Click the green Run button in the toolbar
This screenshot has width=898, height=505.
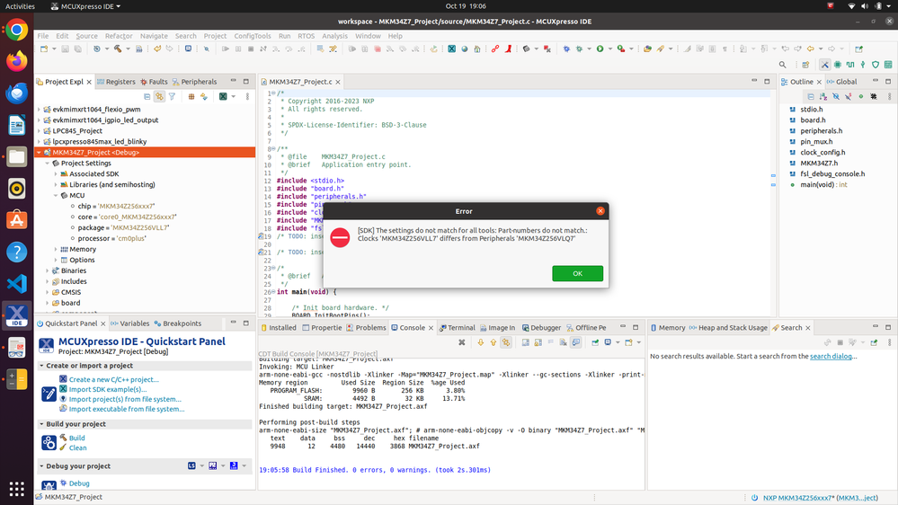tap(600, 49)
